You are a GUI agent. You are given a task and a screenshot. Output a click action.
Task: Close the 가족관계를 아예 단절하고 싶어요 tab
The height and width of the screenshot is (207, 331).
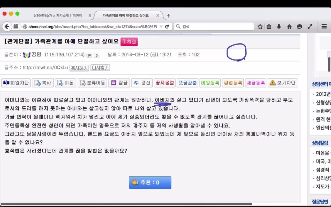coord(157,16)
